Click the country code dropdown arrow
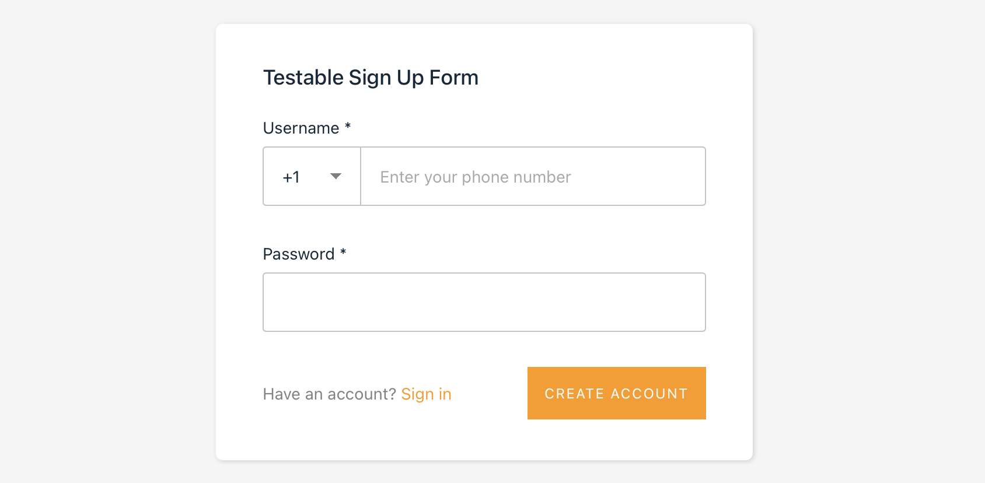Screen dimensions: 985x483 click(x=336, y=176)
